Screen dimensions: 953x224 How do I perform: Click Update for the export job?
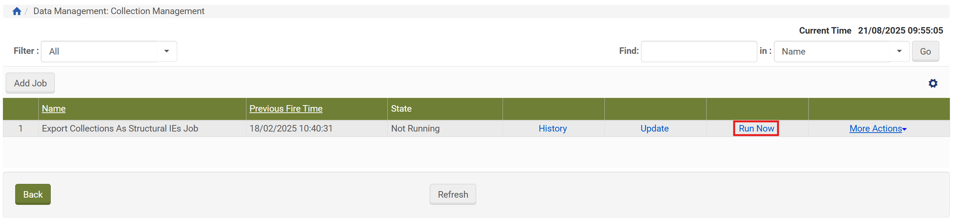pos(654,128)
